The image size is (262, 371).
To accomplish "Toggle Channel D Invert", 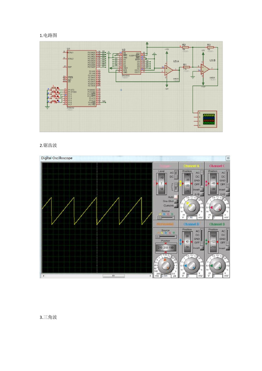I will (x=228, y=248).
